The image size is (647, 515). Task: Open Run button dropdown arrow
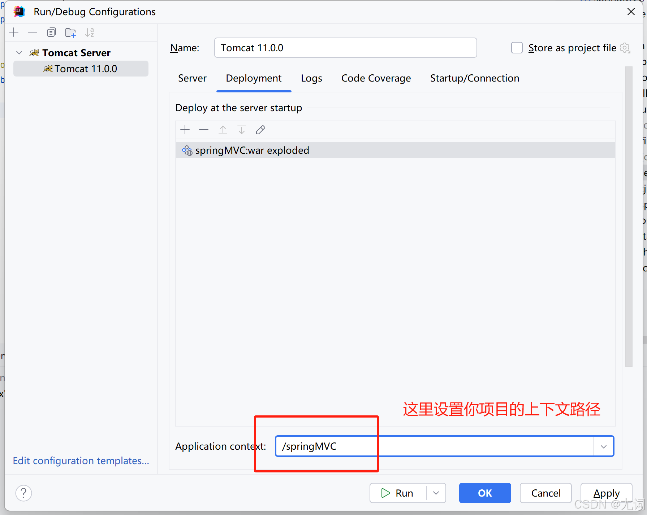(x=436, y=493)
